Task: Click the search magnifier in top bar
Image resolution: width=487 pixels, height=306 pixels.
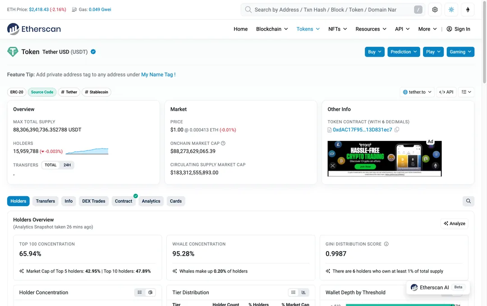Action: click(x=248, y=9)
